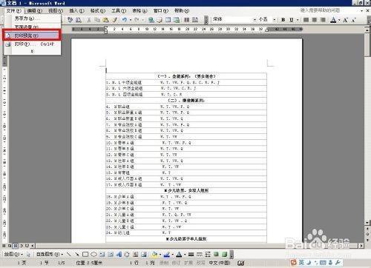371x268 pixels.
Task: Select Print Preview in File menu
Action: click(x=31, y=36)
